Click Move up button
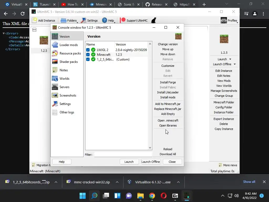Viewport: 269px width, 202px height. (x=168, y=49)
